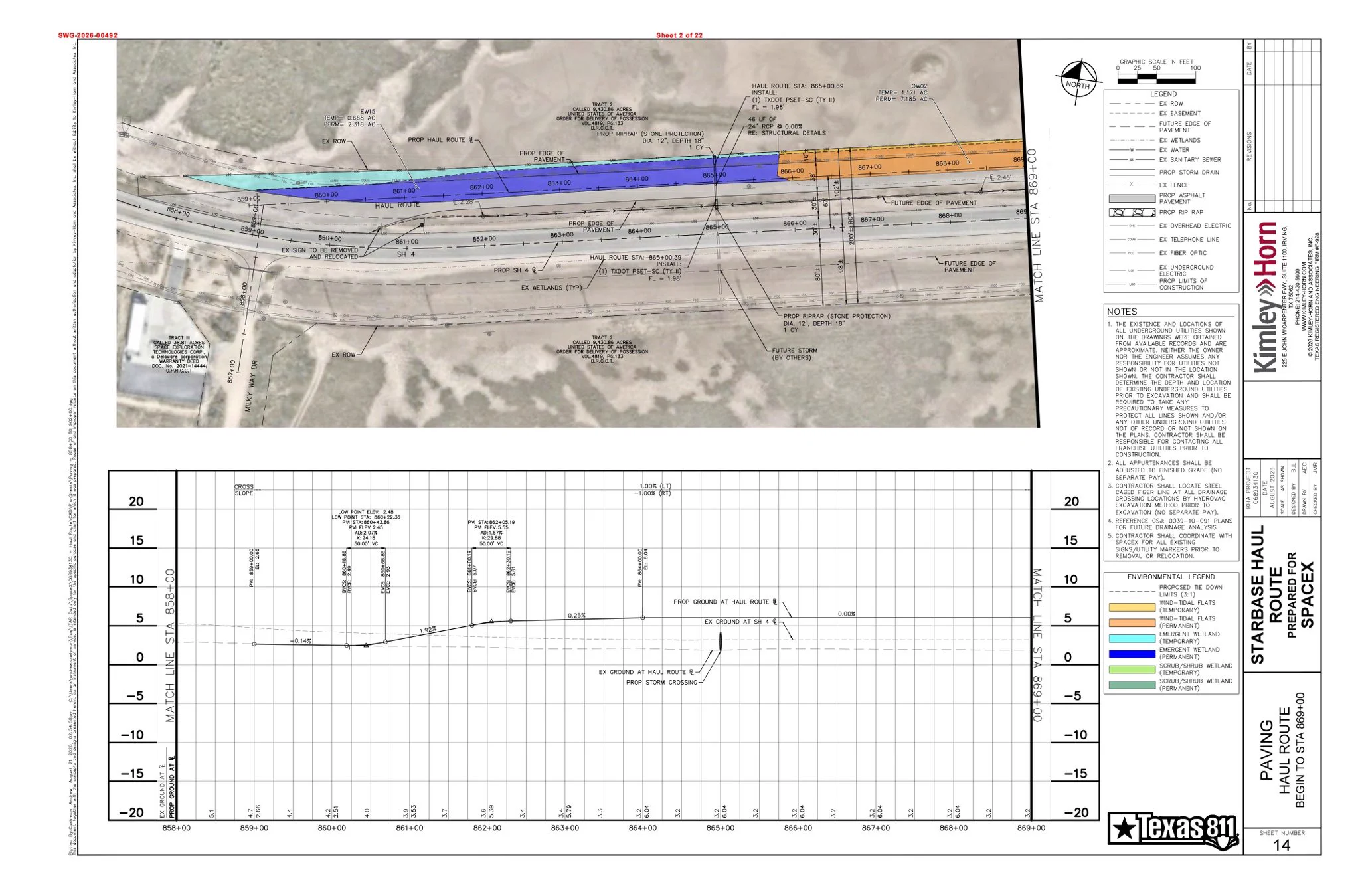The image size is (1360, 894).
Task: Click the 'EX GROUND AT HAUL ROUTE' profile label
Action: point(647,672)
